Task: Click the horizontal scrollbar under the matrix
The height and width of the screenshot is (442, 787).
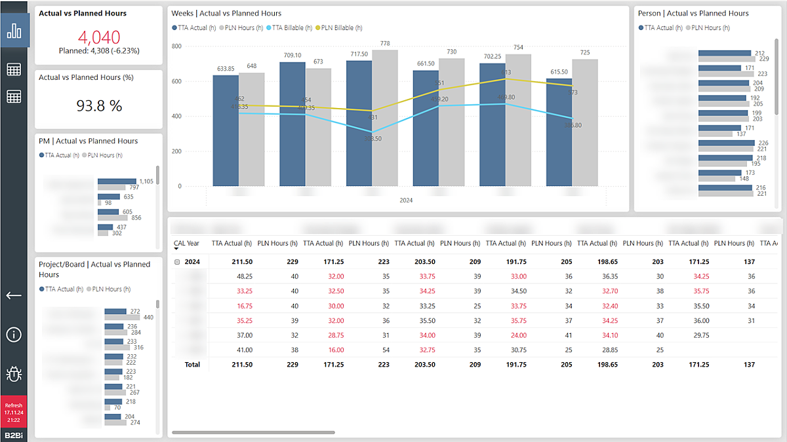Action: pyautogui.click(x=253, y=432)
